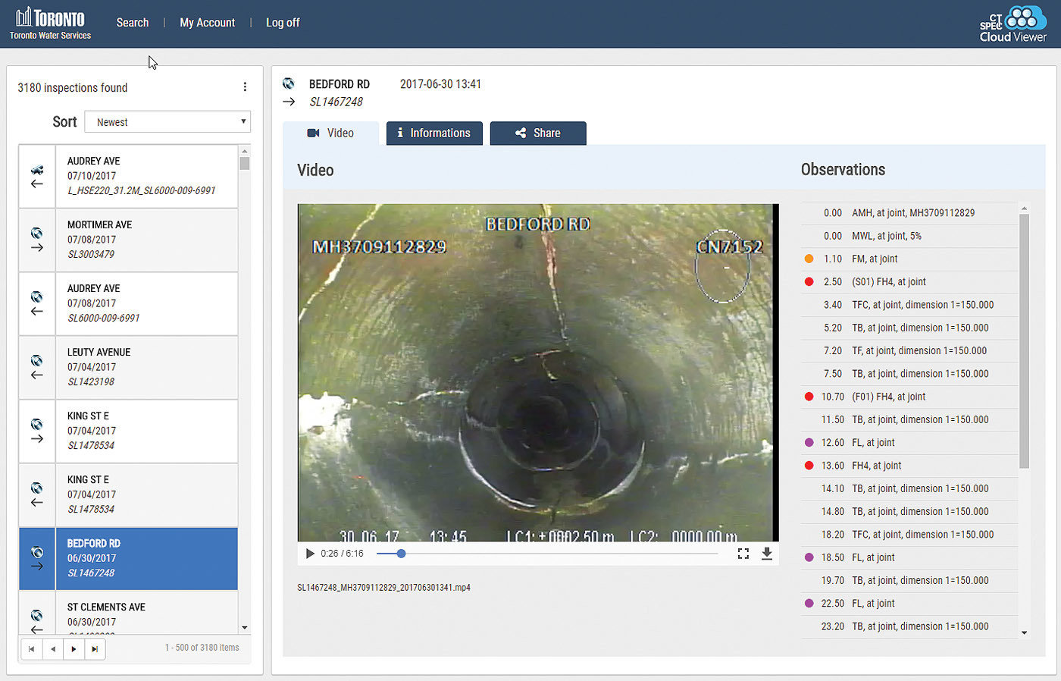The height and width of the screenshot is (681, 1061).
Task: Open the Sort dropdown set to Newest
Action: coord(167,122)
